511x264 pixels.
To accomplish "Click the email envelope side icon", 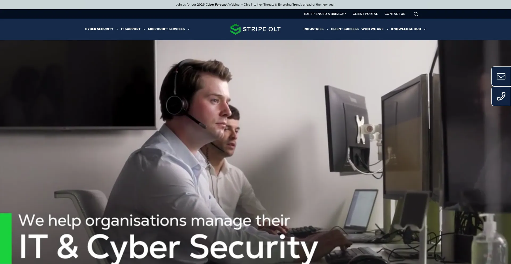I will tap(501, 76).
